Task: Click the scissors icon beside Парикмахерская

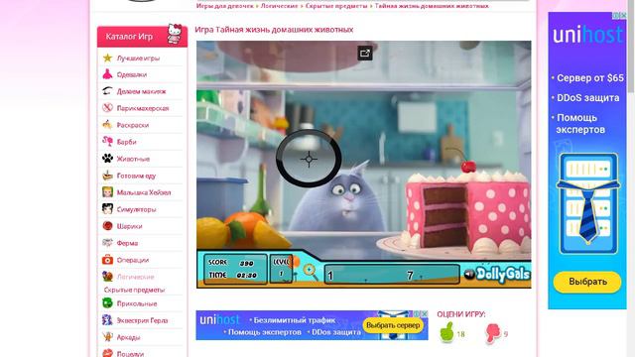Action: (x=107, y=108)
